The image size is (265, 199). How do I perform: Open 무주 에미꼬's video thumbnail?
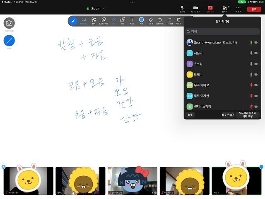[x=185, y=181]
